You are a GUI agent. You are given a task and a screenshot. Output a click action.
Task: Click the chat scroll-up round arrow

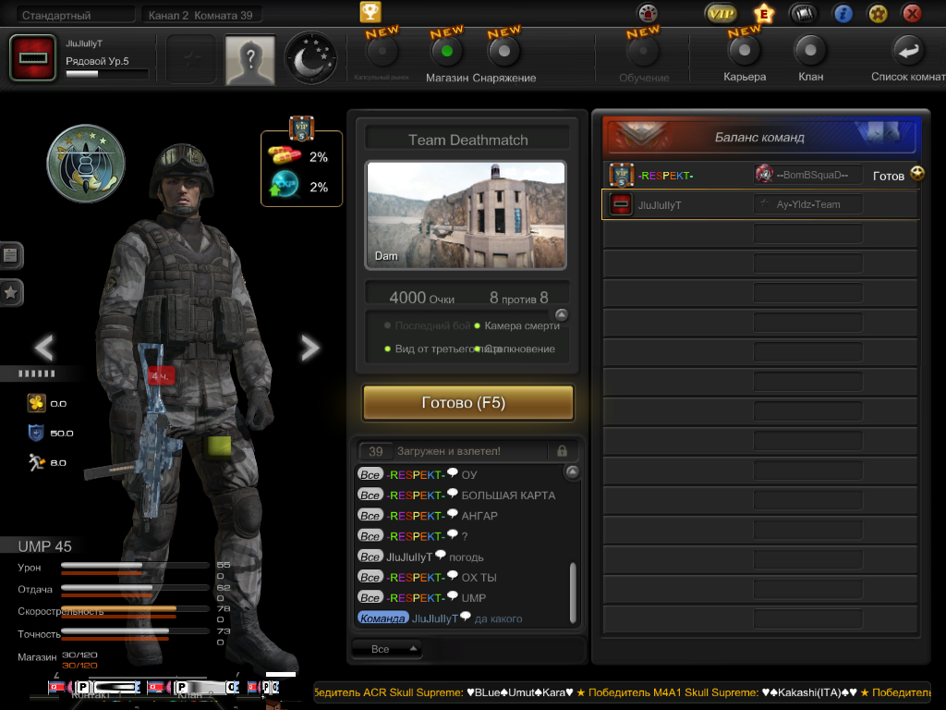click(572, 471)
